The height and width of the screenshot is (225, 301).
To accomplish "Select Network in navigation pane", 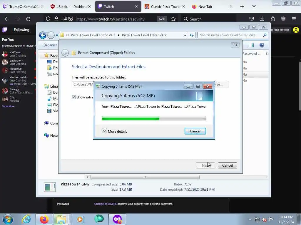I will point(51,135).
